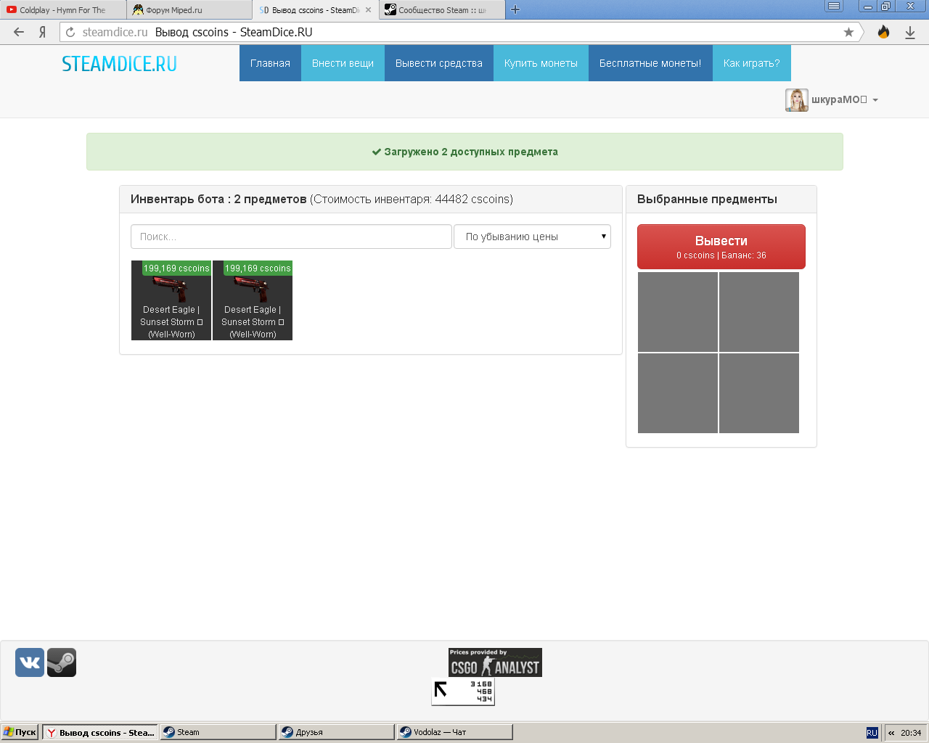Click the red 'Вывести' withdraw button
This screenshot has height=743, width=929.
[x=721, y=247]
